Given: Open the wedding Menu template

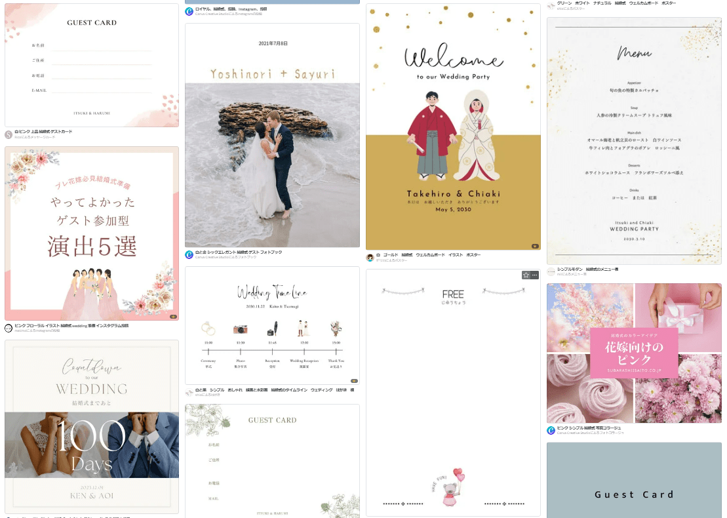Looking at the screenshot, I should click(x=634, y=141).
